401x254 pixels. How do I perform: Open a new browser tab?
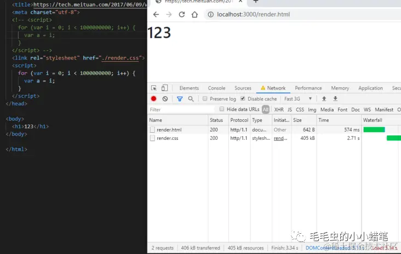tap(255, 1)
